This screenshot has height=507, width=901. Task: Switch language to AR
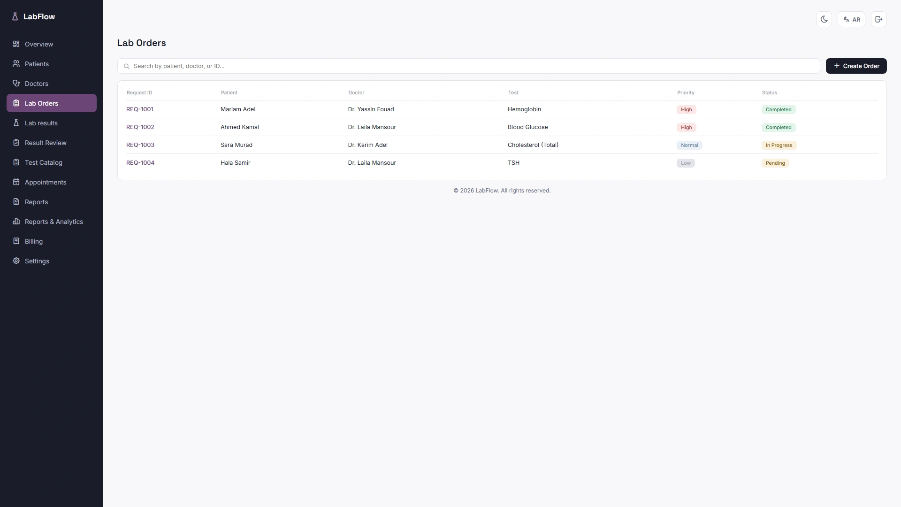[851, 19]
